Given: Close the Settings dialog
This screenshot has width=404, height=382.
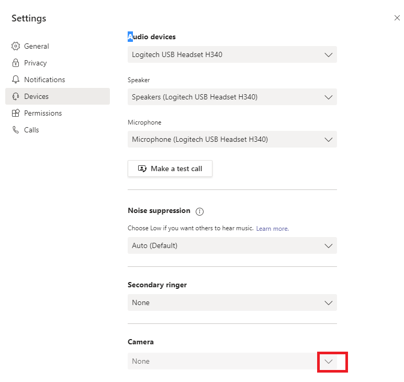Looking at the screenshot, I should [x=397, y=18].
